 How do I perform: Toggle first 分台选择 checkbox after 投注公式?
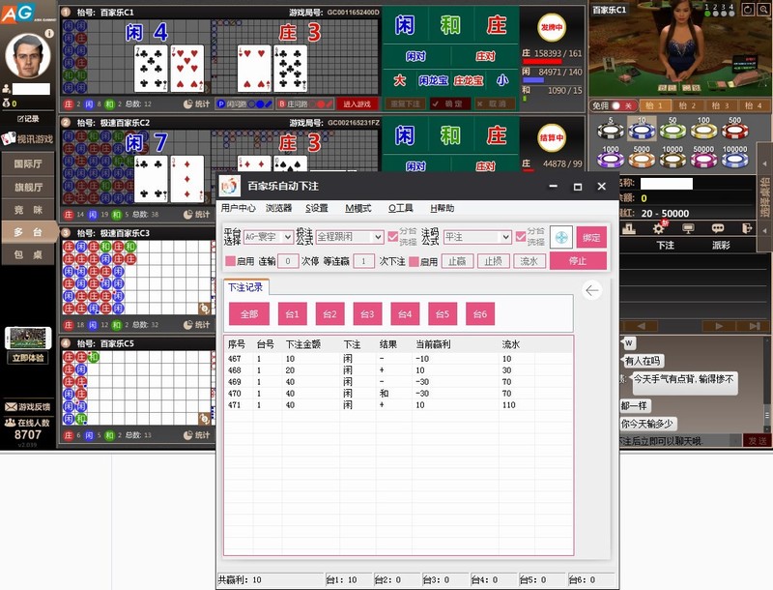[x=392, y=237]
